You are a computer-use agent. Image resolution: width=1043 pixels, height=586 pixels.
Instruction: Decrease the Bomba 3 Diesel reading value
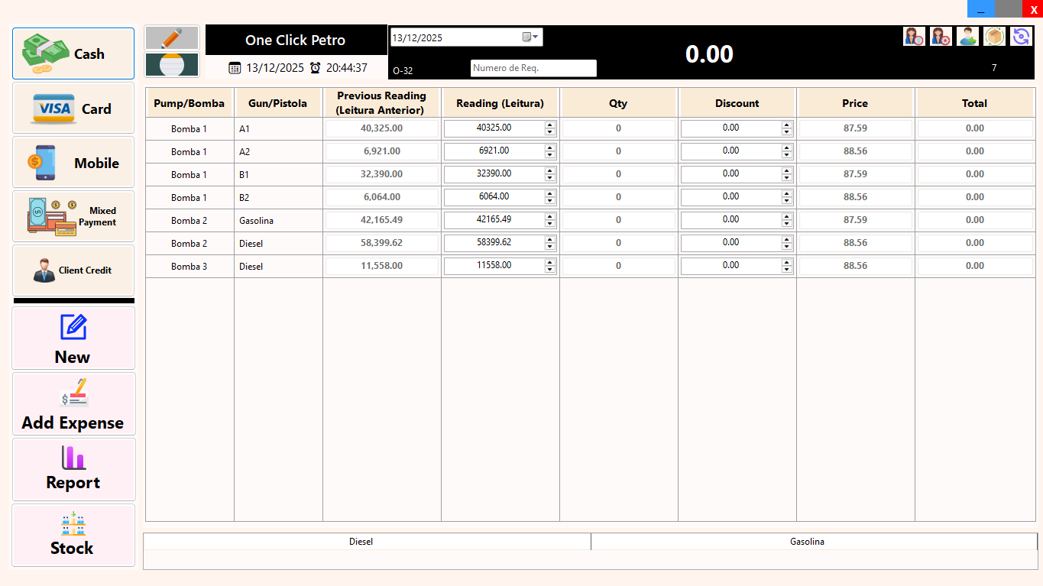click(x=549, y=270)
